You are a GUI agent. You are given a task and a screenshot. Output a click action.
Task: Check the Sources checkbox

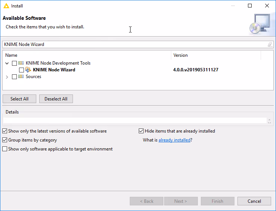tap(14, 77)
